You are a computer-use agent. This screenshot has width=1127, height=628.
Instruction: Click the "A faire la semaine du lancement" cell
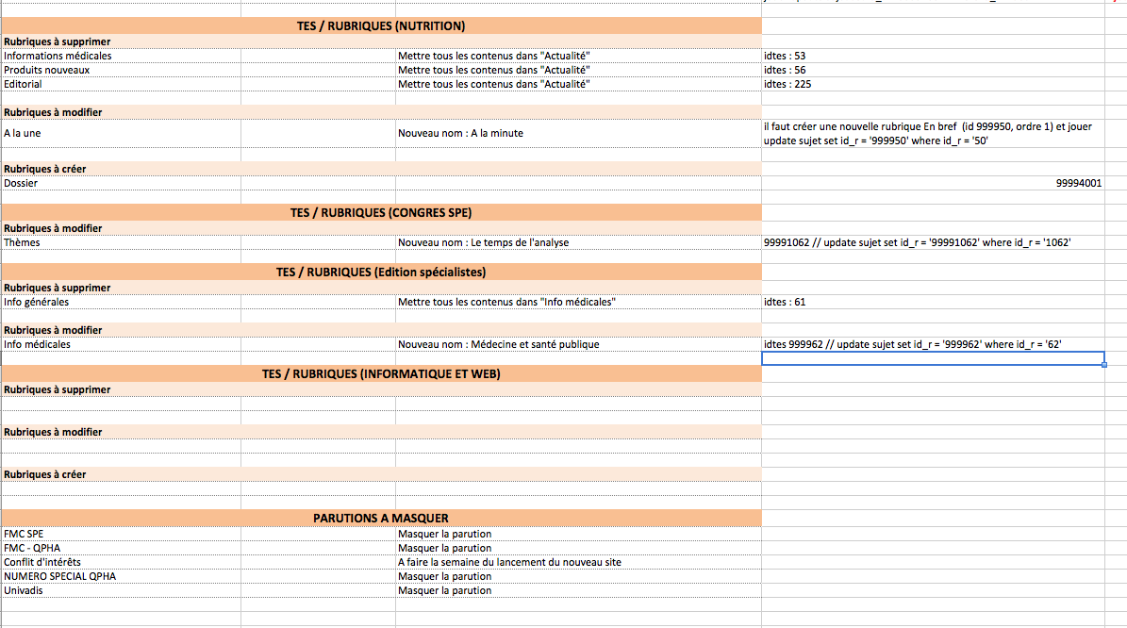[x=509, y=562]
